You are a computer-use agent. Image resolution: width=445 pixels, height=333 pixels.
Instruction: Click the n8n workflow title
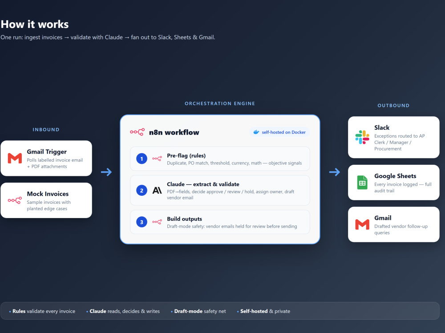coord(174,132)
